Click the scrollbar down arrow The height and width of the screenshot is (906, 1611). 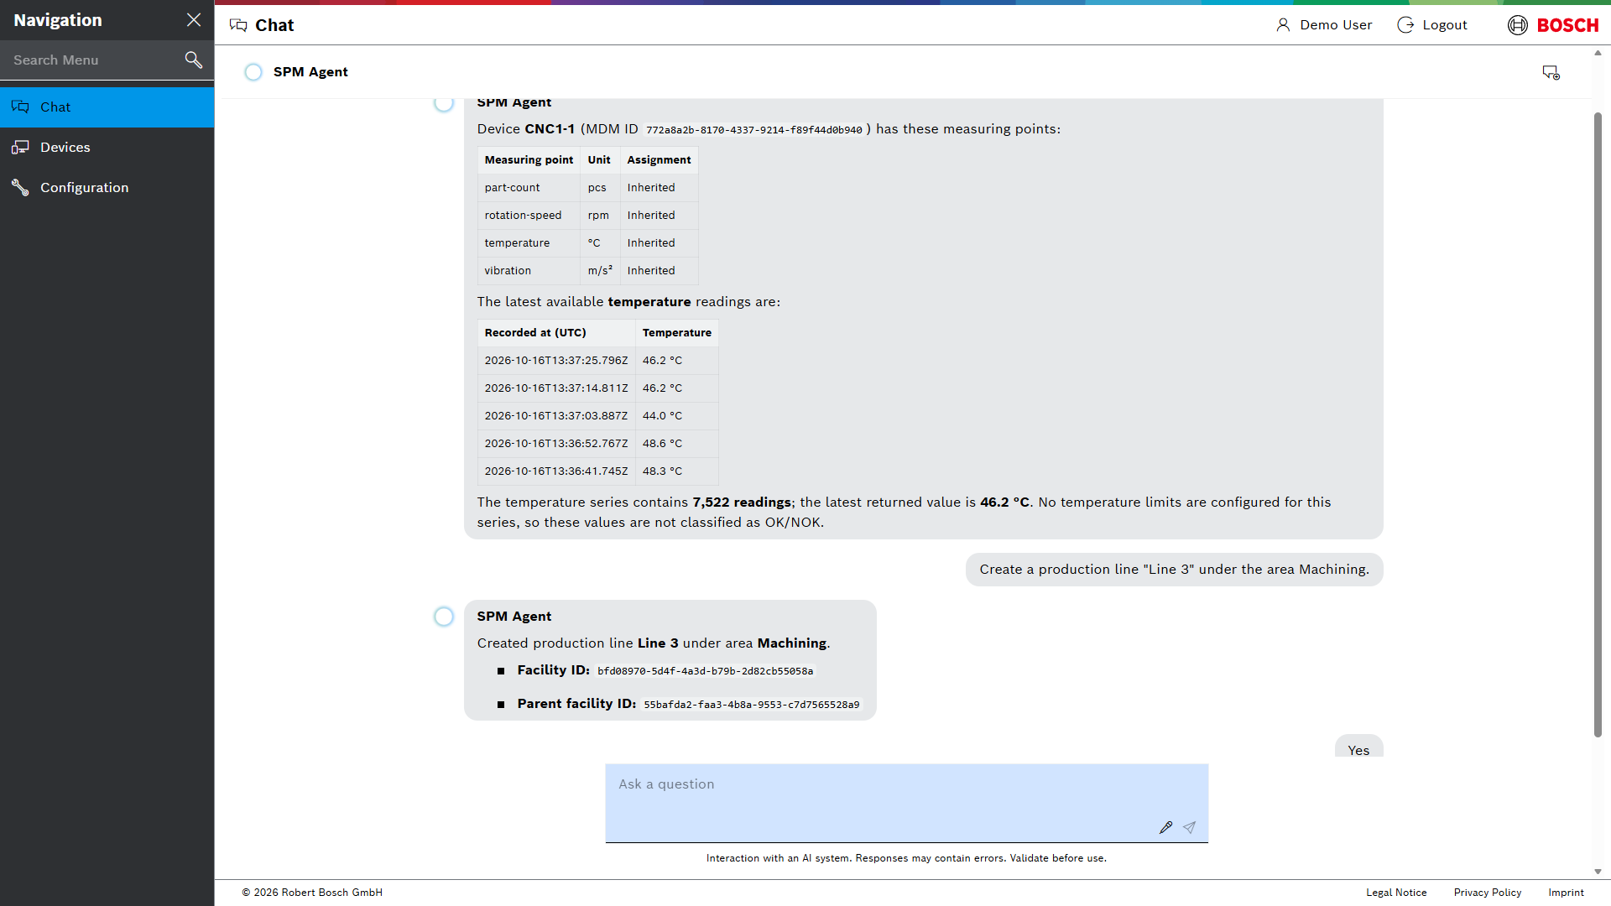[x=1598, y=872]
